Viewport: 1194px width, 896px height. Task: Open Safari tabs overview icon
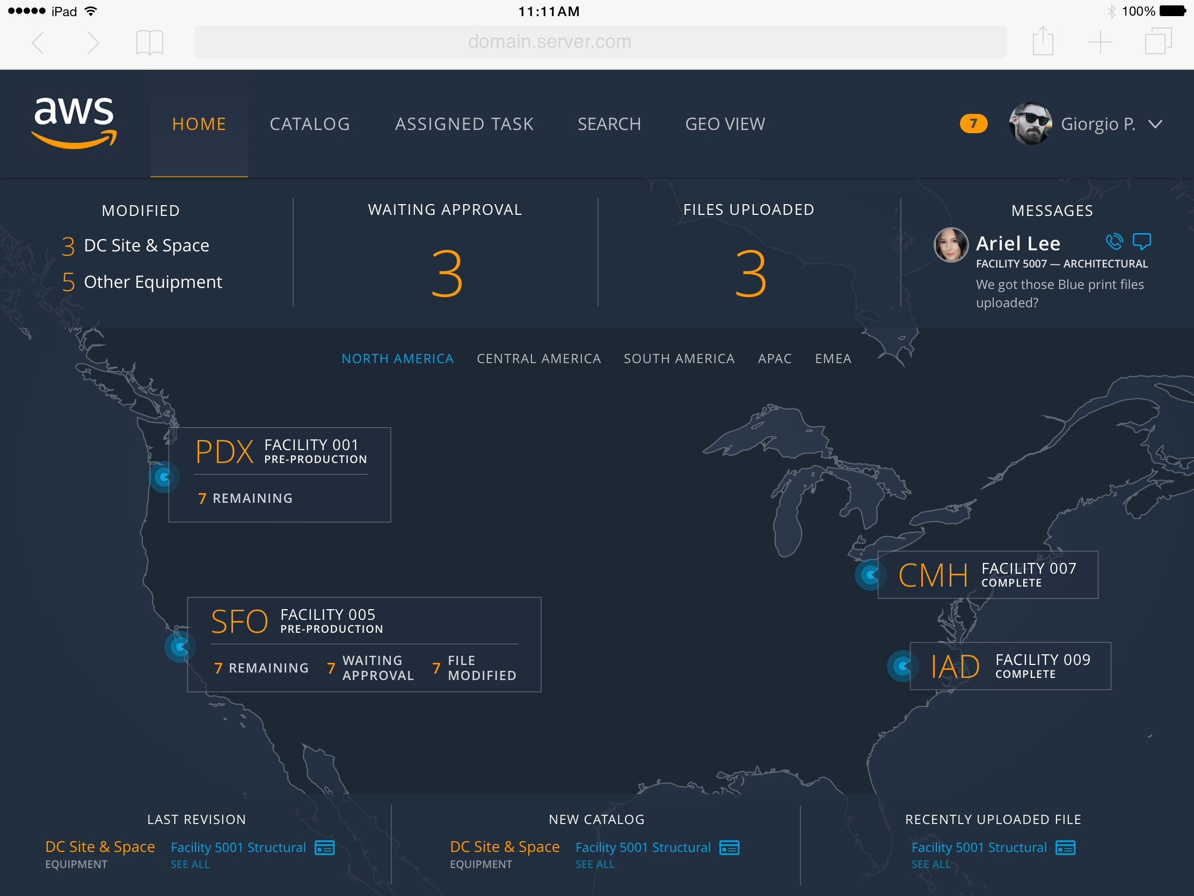1158,41
